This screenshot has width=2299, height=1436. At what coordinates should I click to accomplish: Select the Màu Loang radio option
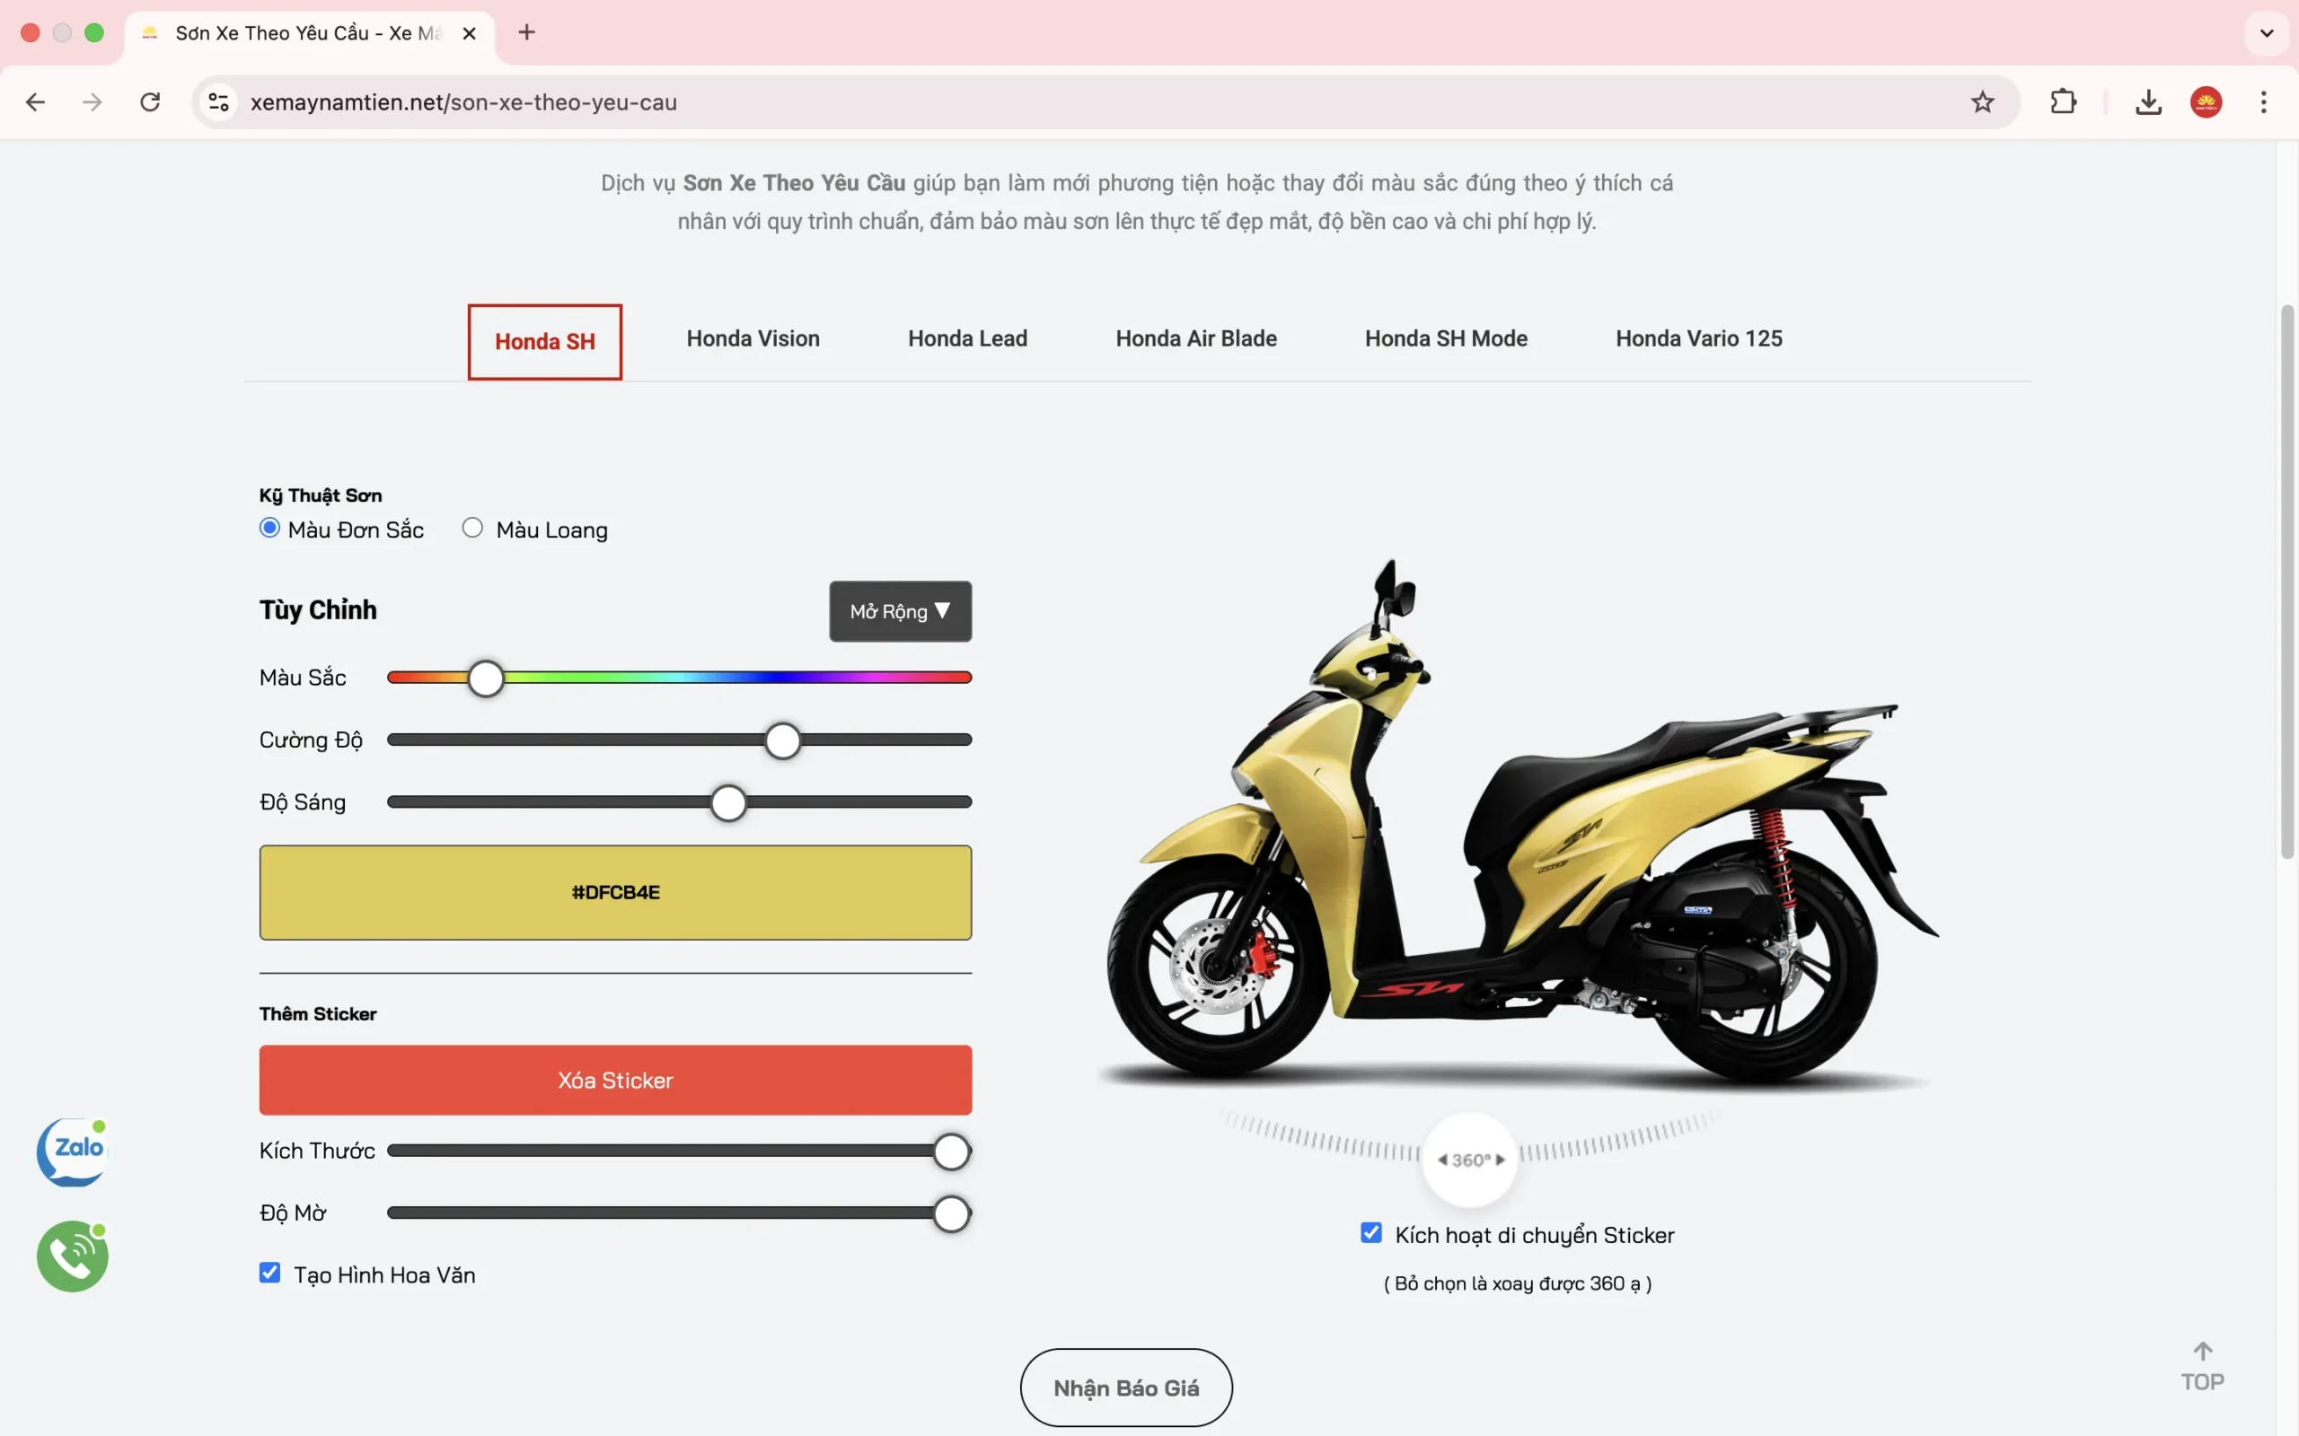pyautogui.click(x=472, y=528)
